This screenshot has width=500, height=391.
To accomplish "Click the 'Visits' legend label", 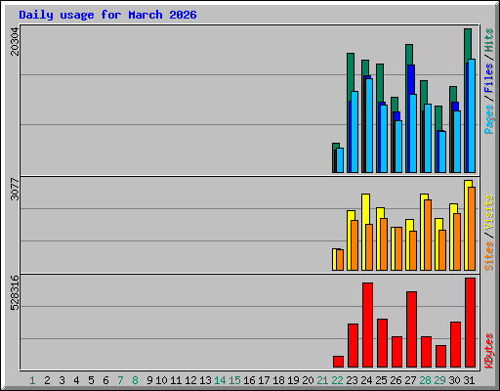I will pyautogui.click(x=488, y=212).
